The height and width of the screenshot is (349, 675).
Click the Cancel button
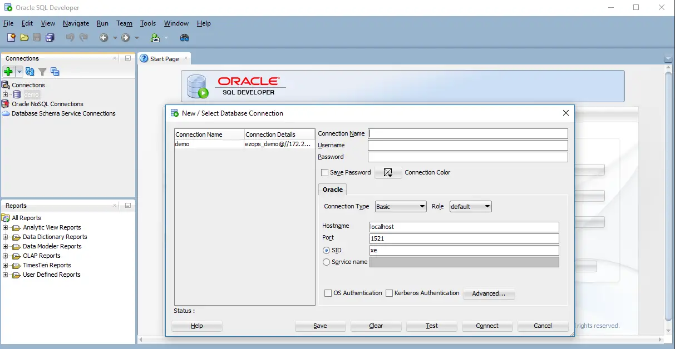543,326
